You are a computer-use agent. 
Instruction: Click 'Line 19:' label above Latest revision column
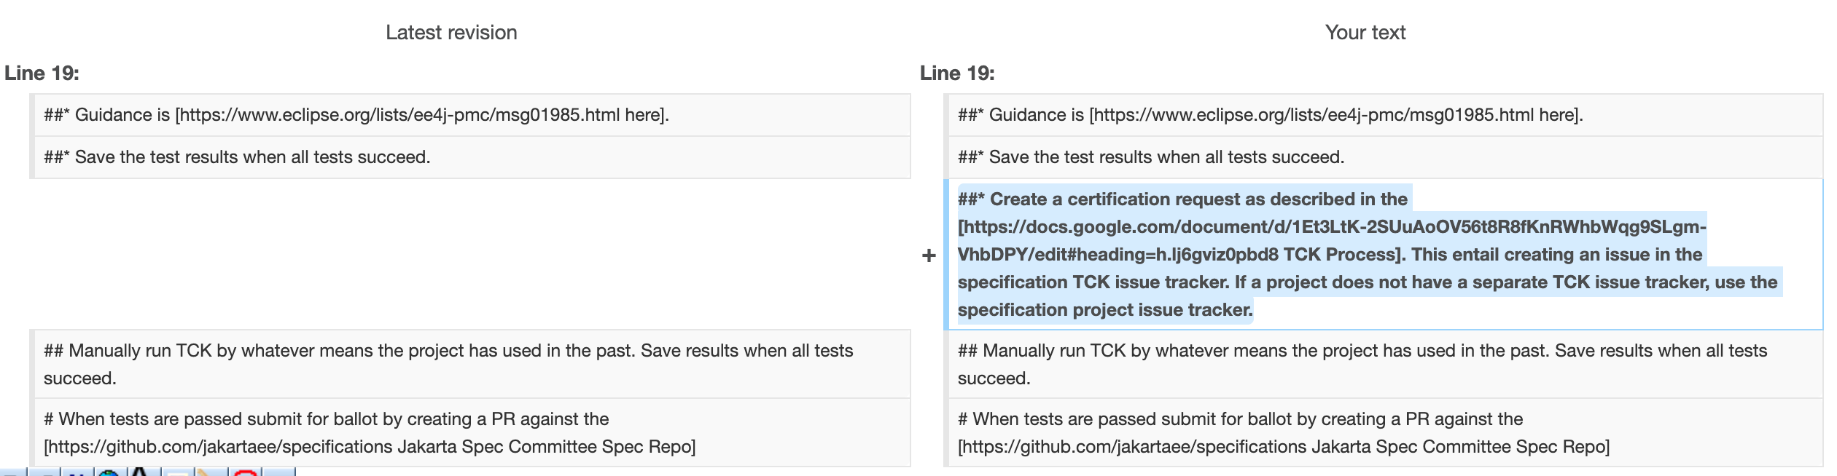pos(42,73)
